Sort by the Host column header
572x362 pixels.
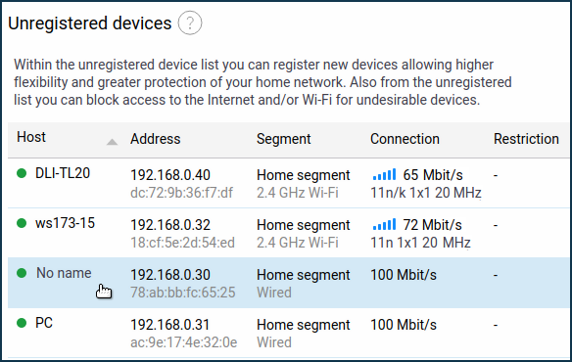(31, 137)
